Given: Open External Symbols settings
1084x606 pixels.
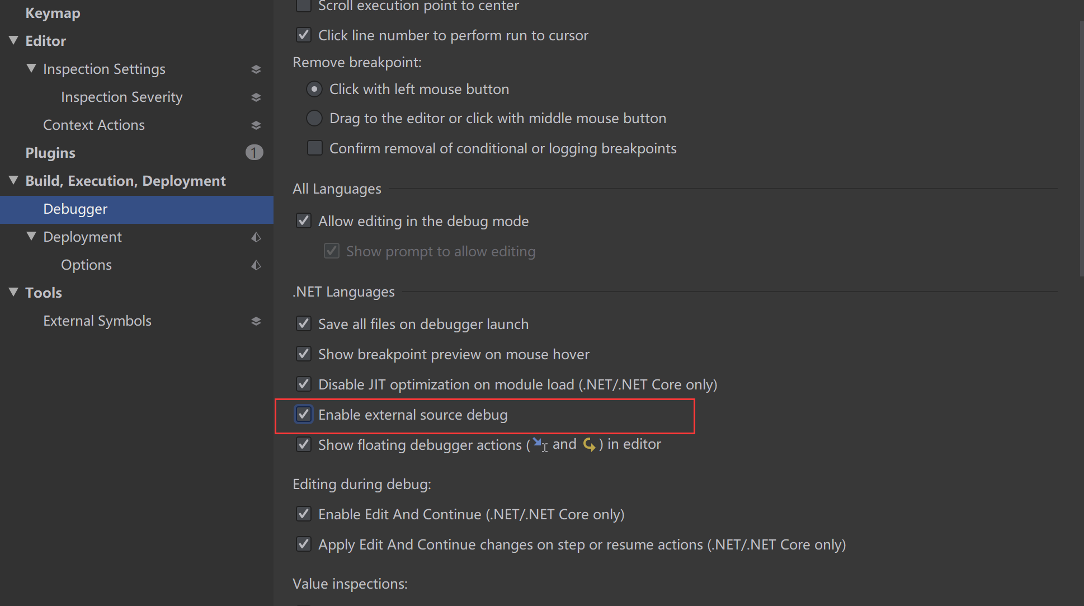Looking at the screenshot, I should click(x=97, y=320).
